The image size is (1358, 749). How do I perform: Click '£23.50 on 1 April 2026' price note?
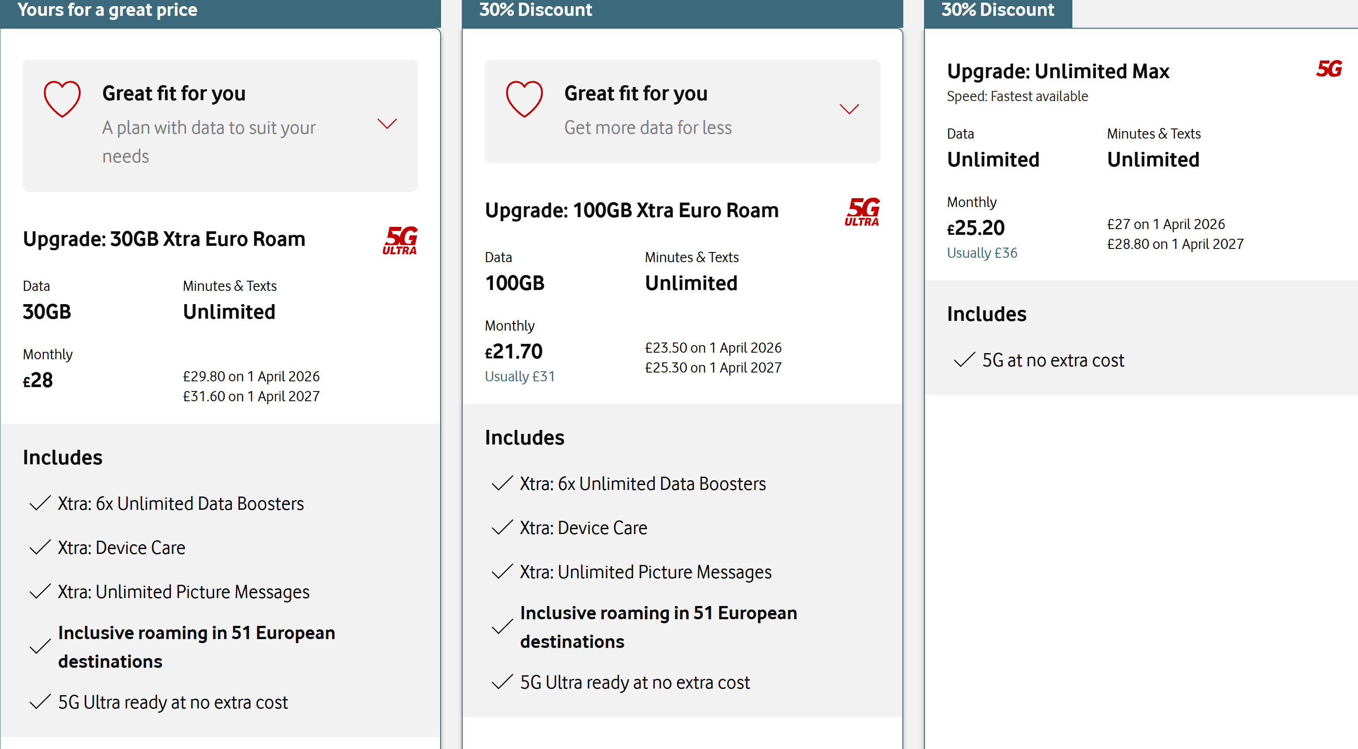click(x=713, y=348)
